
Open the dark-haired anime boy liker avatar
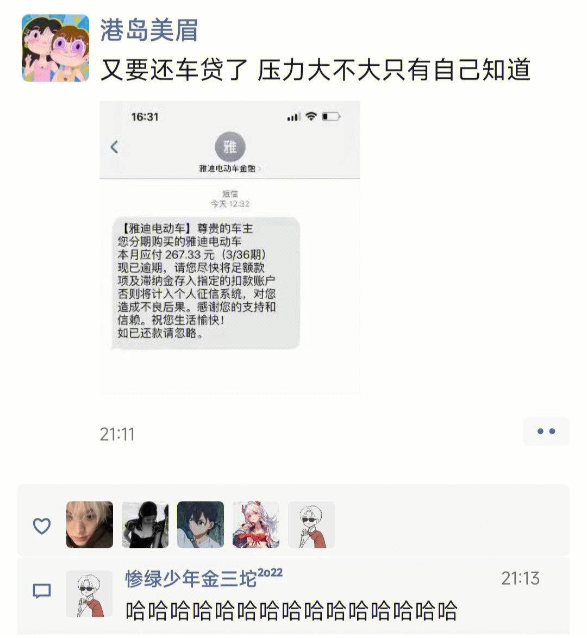click(200, 524)
